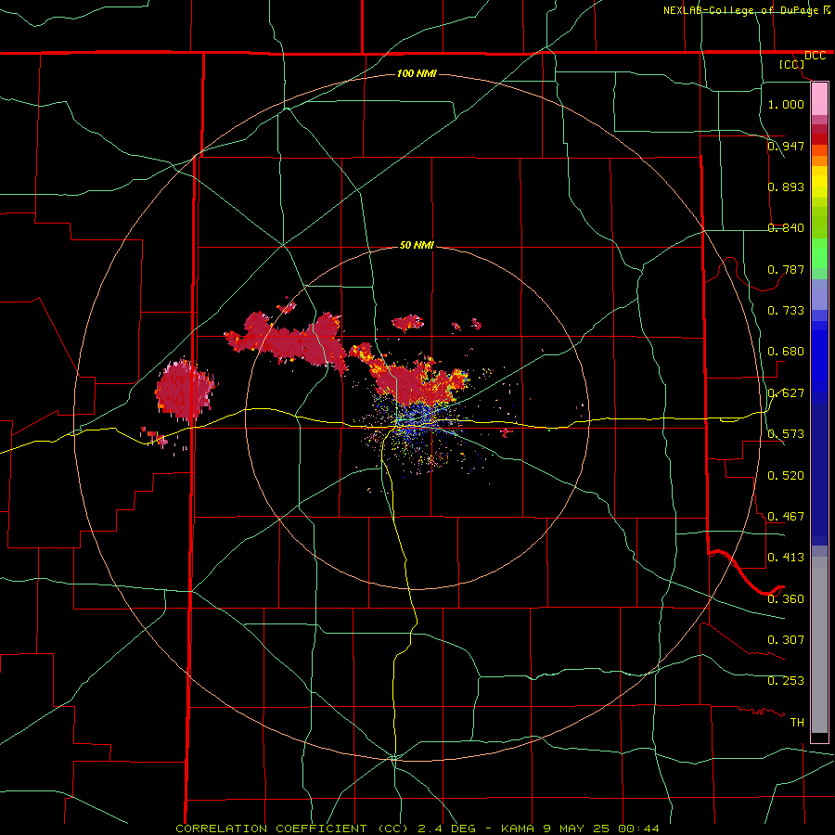Select the 100 NMI range ring label
The image size is (835, 835).
[x=417, y=73]
